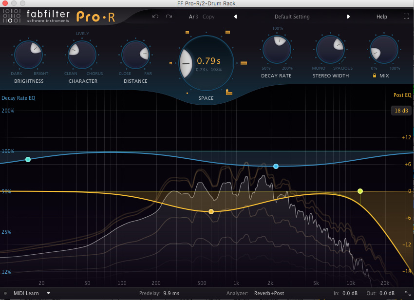Select the orange Post EQ band point
414x300 pixels.
tap(211, 211)
